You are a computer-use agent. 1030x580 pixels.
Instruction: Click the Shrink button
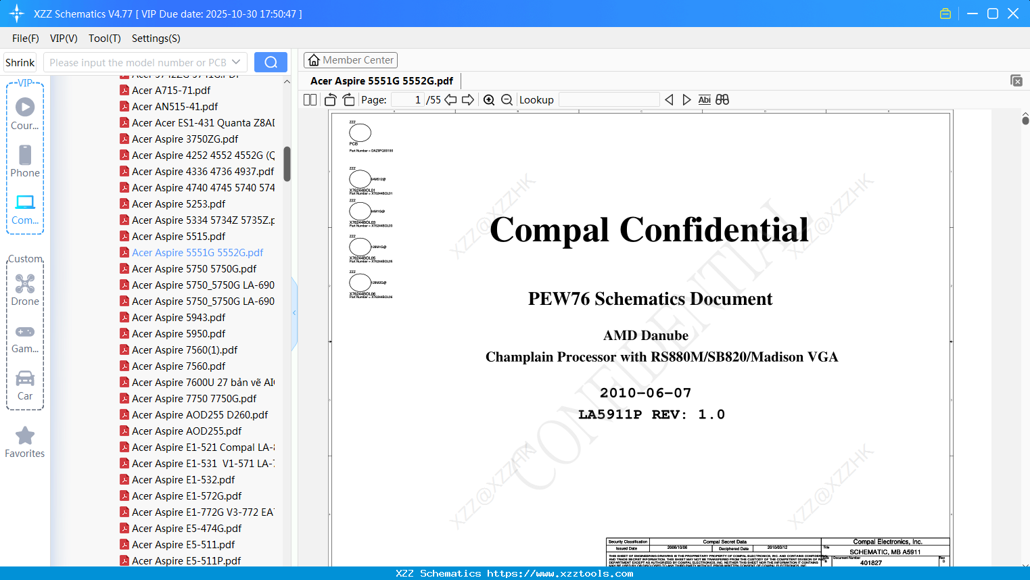(20, 62)
